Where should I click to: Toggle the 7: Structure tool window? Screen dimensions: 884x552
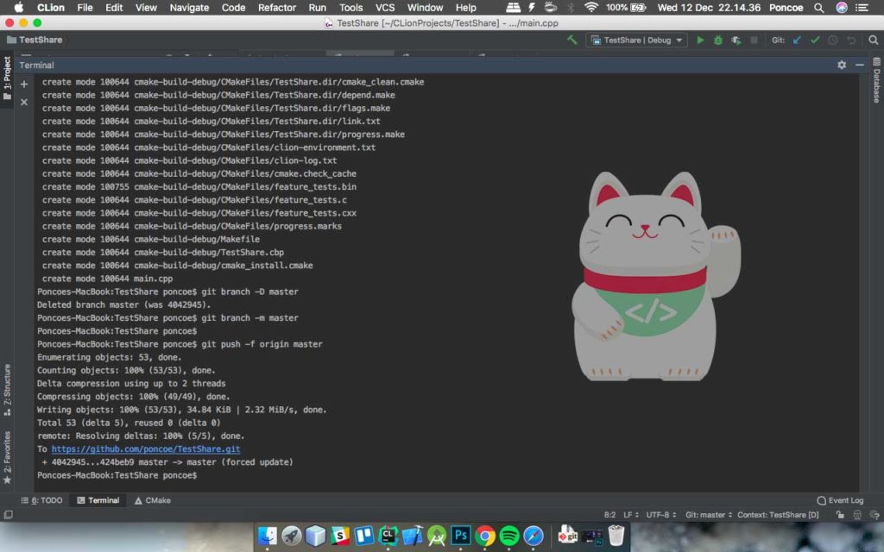tap(7, 390)
